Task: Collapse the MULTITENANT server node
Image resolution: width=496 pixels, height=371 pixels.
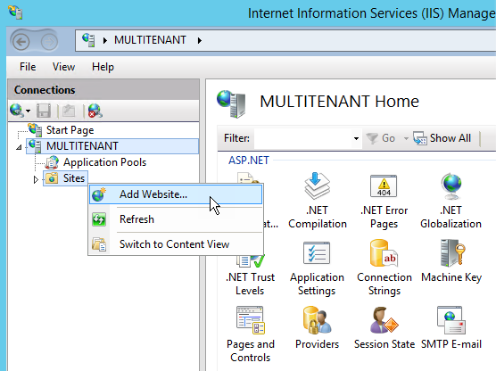Action: pyautogui.click(x=20, y=147)
